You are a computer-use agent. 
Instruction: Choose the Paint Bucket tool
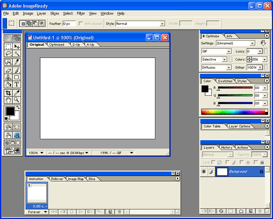pos(8,85)
